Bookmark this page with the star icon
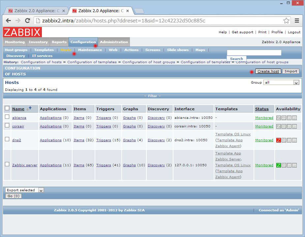305x237 pixels. pyautogui.click(x=286, y=21)
